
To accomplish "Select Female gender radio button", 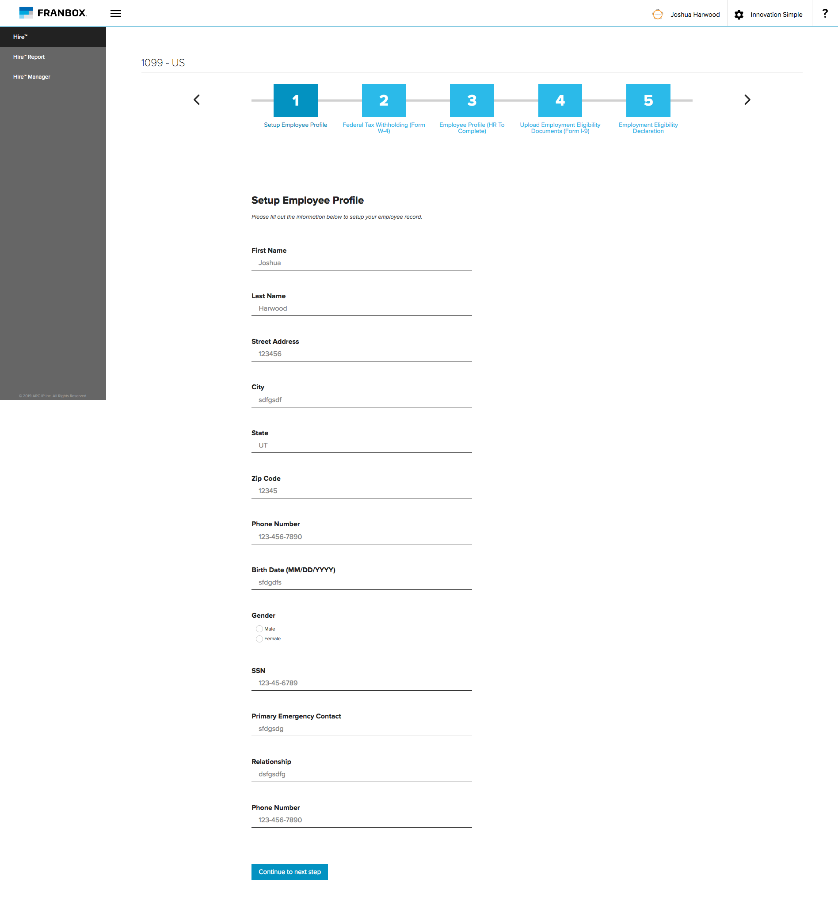I will 259,638.
